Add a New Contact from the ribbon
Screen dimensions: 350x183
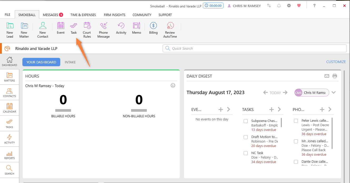pos(43,30)
